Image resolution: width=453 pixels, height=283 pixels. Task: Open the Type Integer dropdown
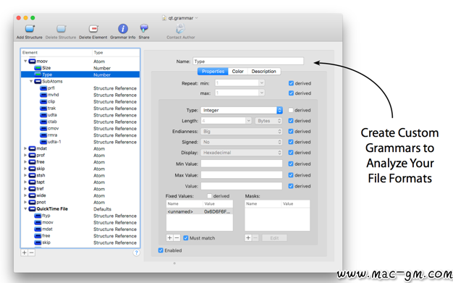click(x=242, y=110)
